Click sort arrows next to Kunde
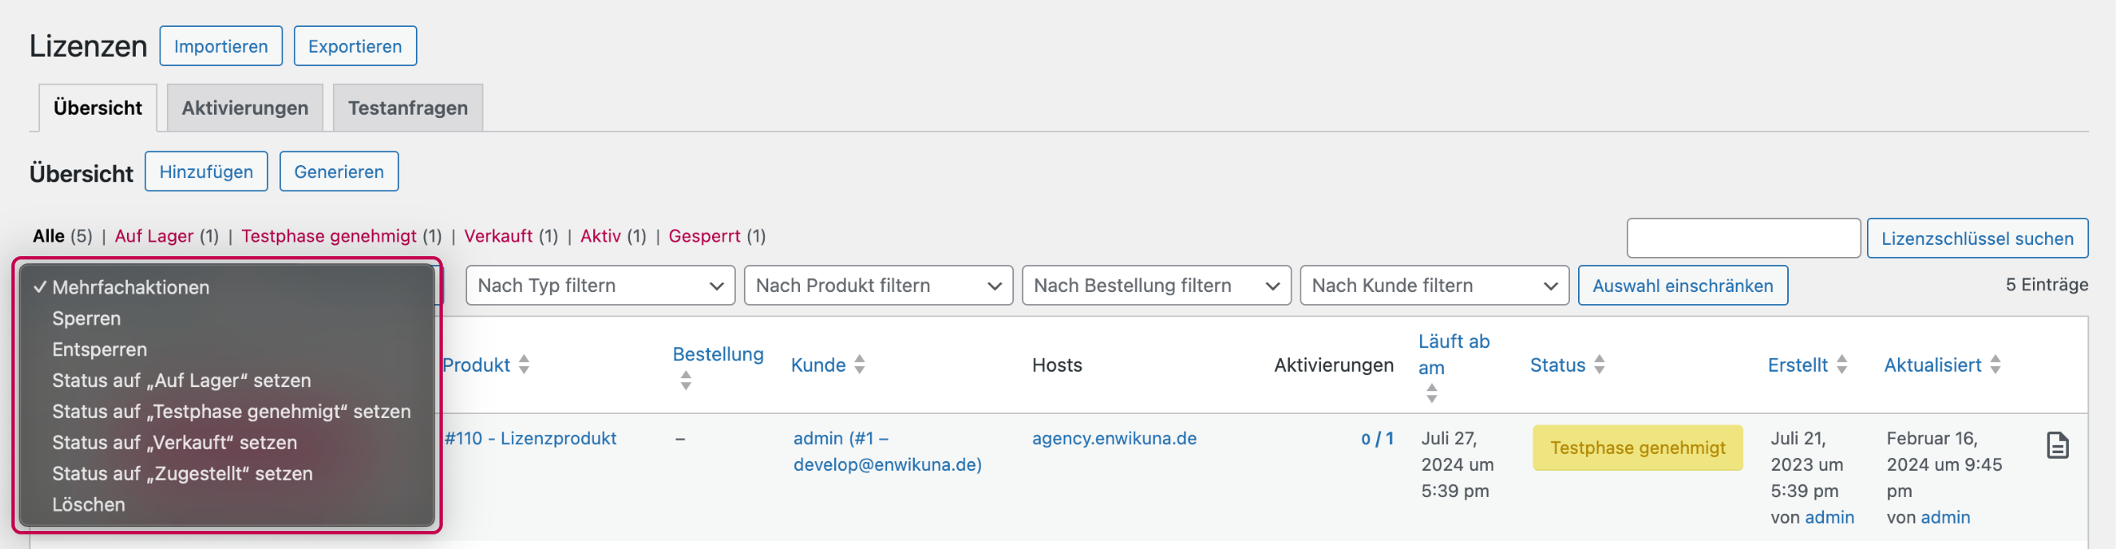2116x549 pixels. [x=859, y=365]
